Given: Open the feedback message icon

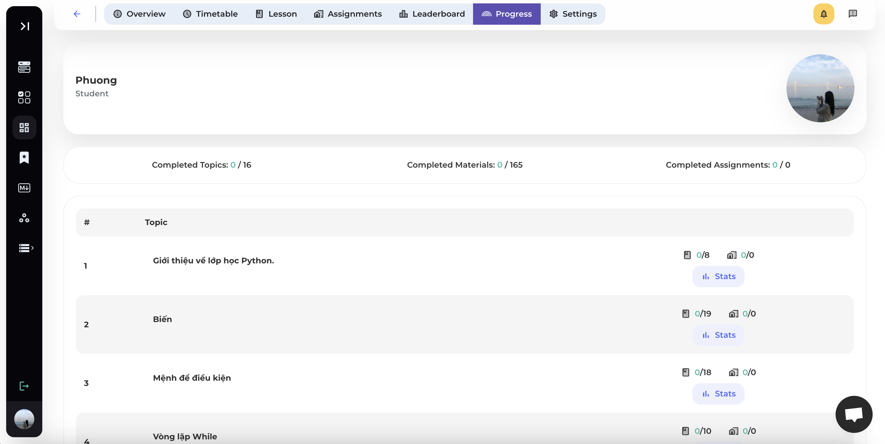Looking at the screenshot, I should 853,14.
